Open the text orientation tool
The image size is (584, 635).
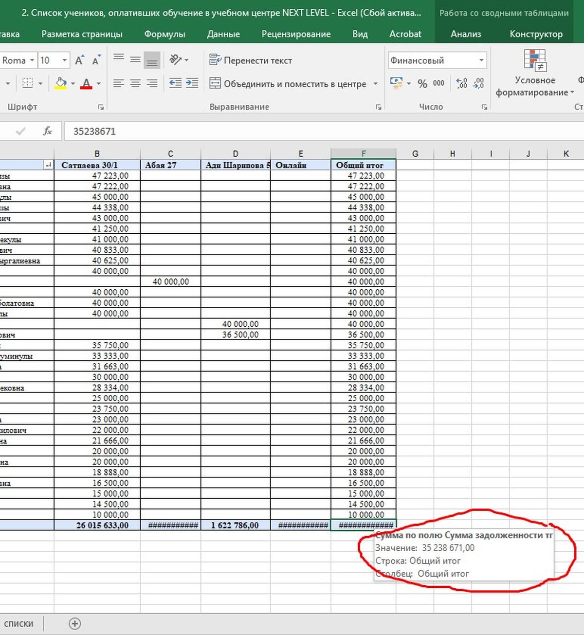click(175, 60)
